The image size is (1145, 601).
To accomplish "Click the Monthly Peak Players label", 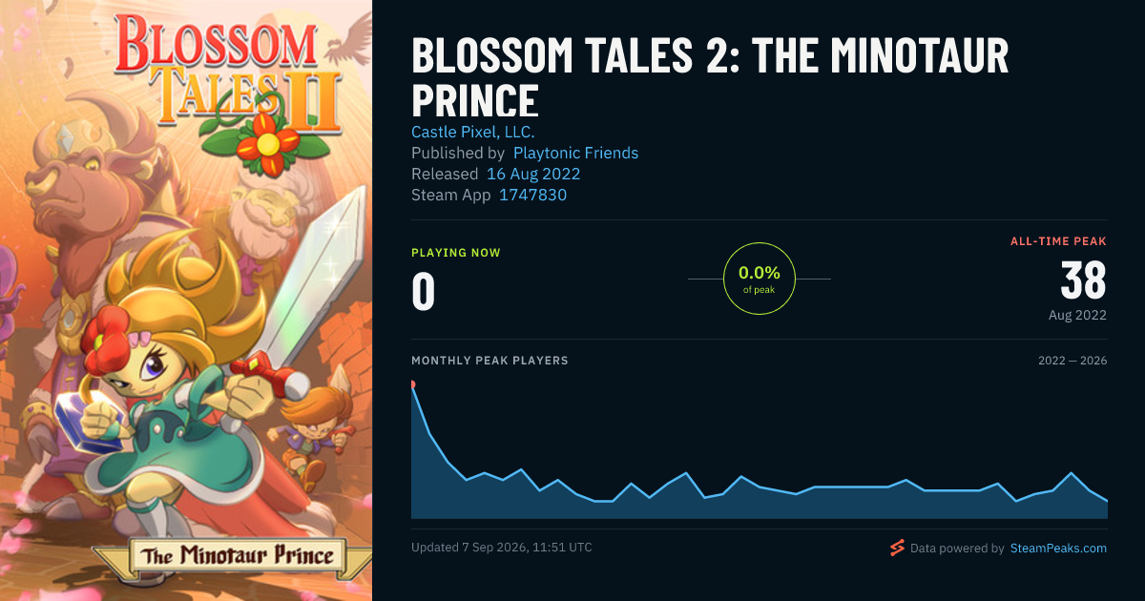I will point(489,361).
